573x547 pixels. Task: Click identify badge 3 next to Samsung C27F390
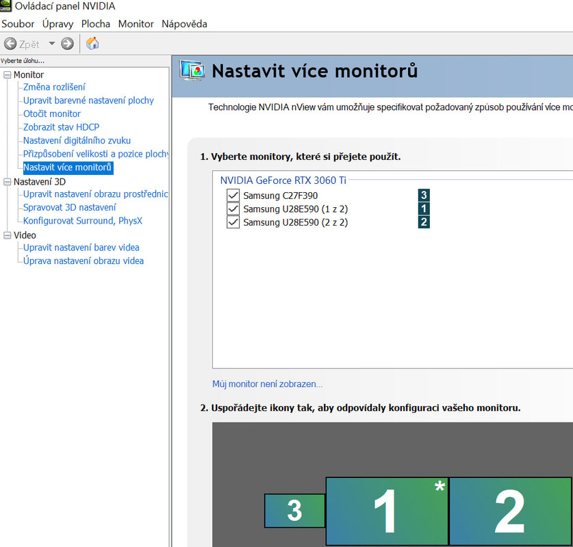424,196
